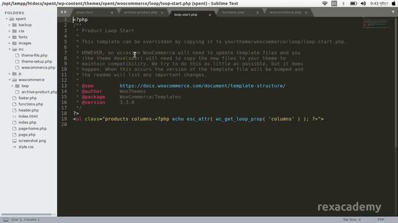
Task: Collapse the woocommerce folder
Action: point(9,80)
